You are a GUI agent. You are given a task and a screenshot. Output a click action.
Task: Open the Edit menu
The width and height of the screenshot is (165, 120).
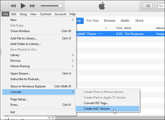(14, 14)
